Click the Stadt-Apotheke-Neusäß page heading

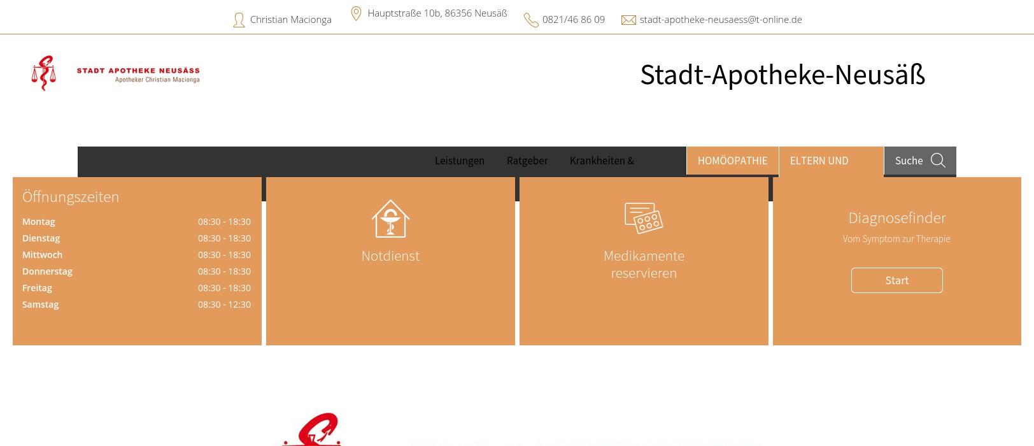coord(783,75)
